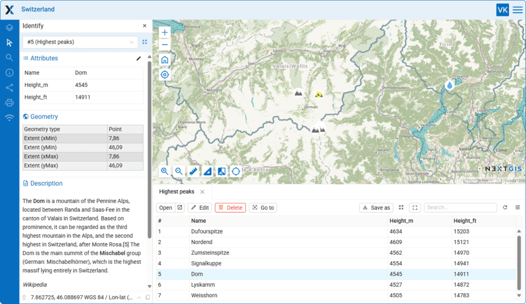Zoom to feature icon beside feature dropdown
This screenshot has height=304, width=526.
144,42
